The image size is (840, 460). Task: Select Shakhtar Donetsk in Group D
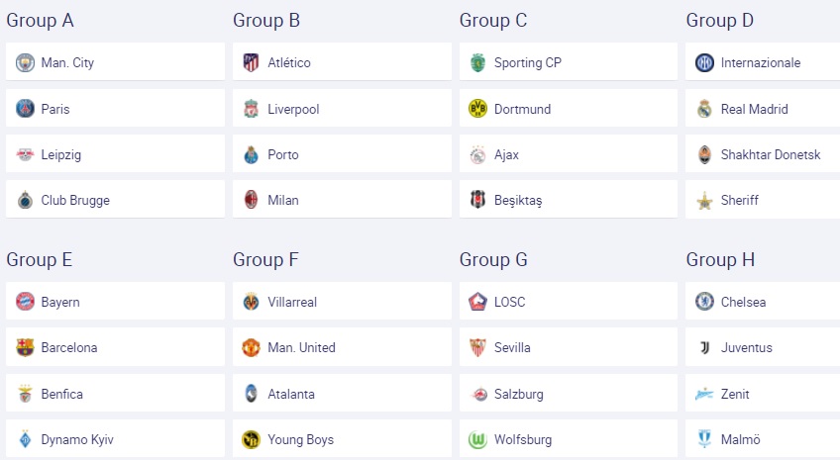[x=771, y=154]
